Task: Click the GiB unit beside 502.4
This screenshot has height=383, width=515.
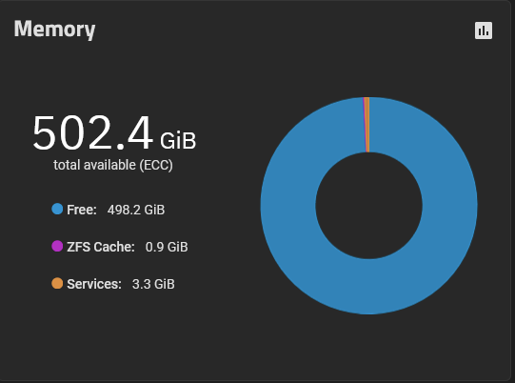Action: [178, 141]
